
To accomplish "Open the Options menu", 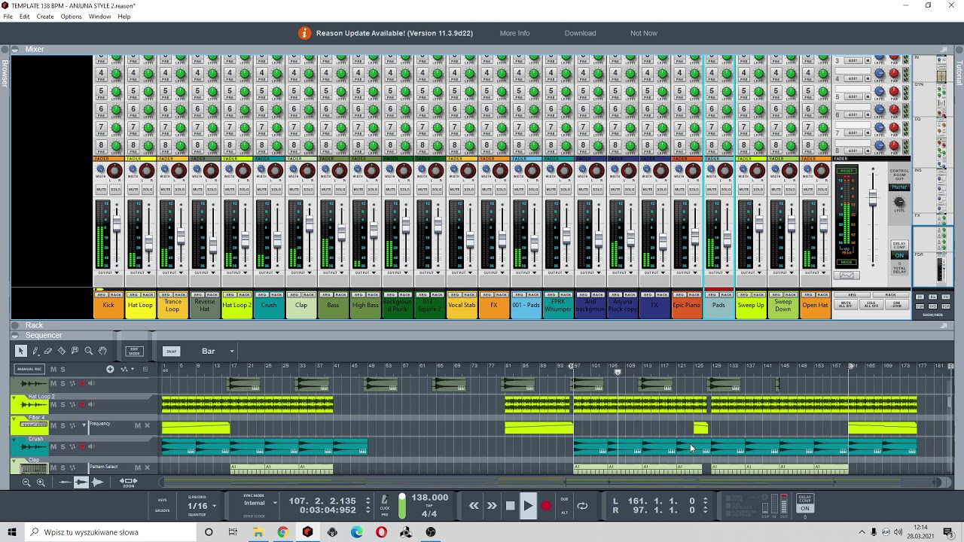I will pos(71,17).
